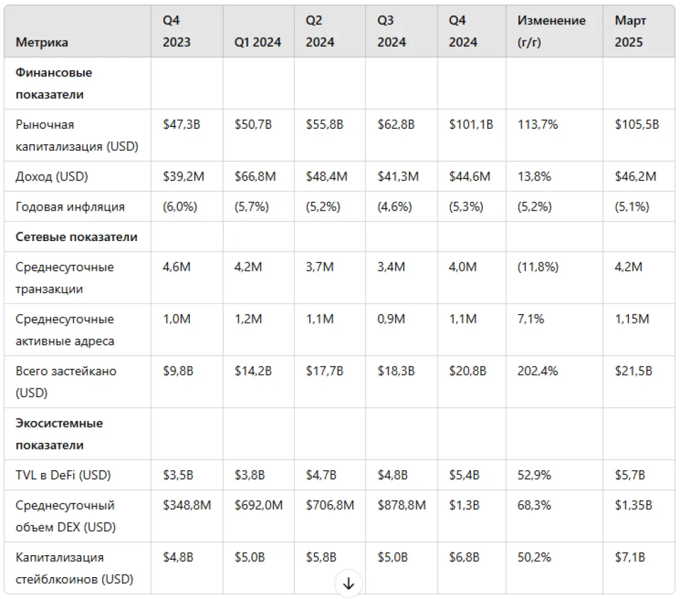Click the scroll-down arrow button
Viewport: 680px width, 599px height.
pyautogui.click(x=349, y=584)
